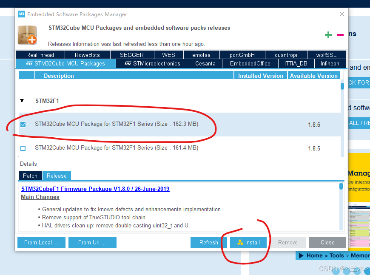Viewport: 370px width, 275px height.
Task: Click available version 1.8.6 cell
Action: pos(314,125)
